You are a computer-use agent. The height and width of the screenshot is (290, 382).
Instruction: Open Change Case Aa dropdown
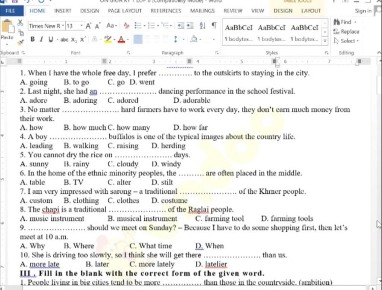[x=112, y=26]
